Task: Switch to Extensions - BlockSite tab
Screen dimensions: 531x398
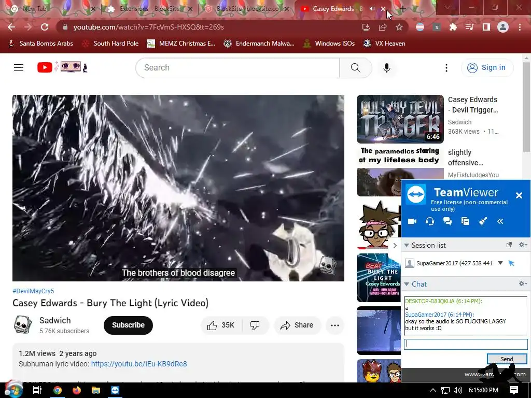Action: [149, 9]
